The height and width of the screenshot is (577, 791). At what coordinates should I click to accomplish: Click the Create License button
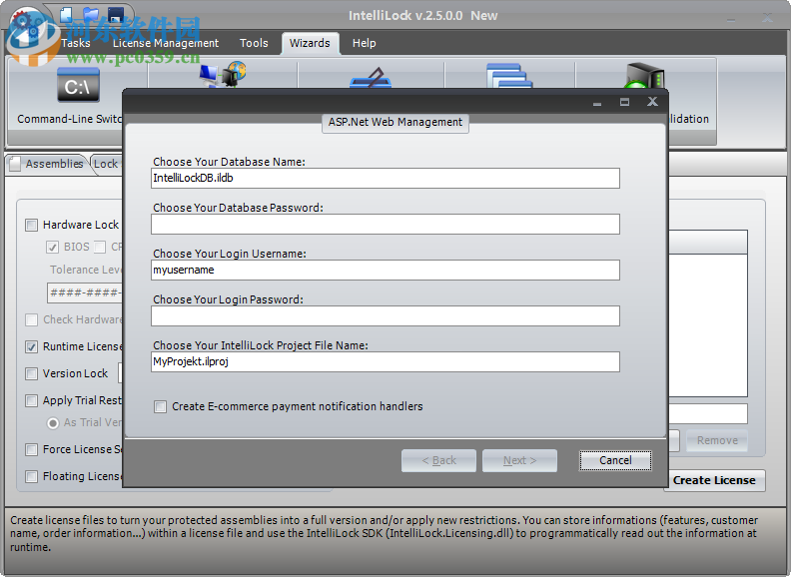(x=714, y=480)
